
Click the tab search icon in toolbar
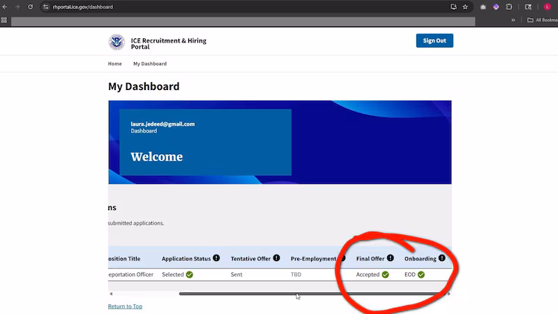pyautogui.click(x=528, y=7)
